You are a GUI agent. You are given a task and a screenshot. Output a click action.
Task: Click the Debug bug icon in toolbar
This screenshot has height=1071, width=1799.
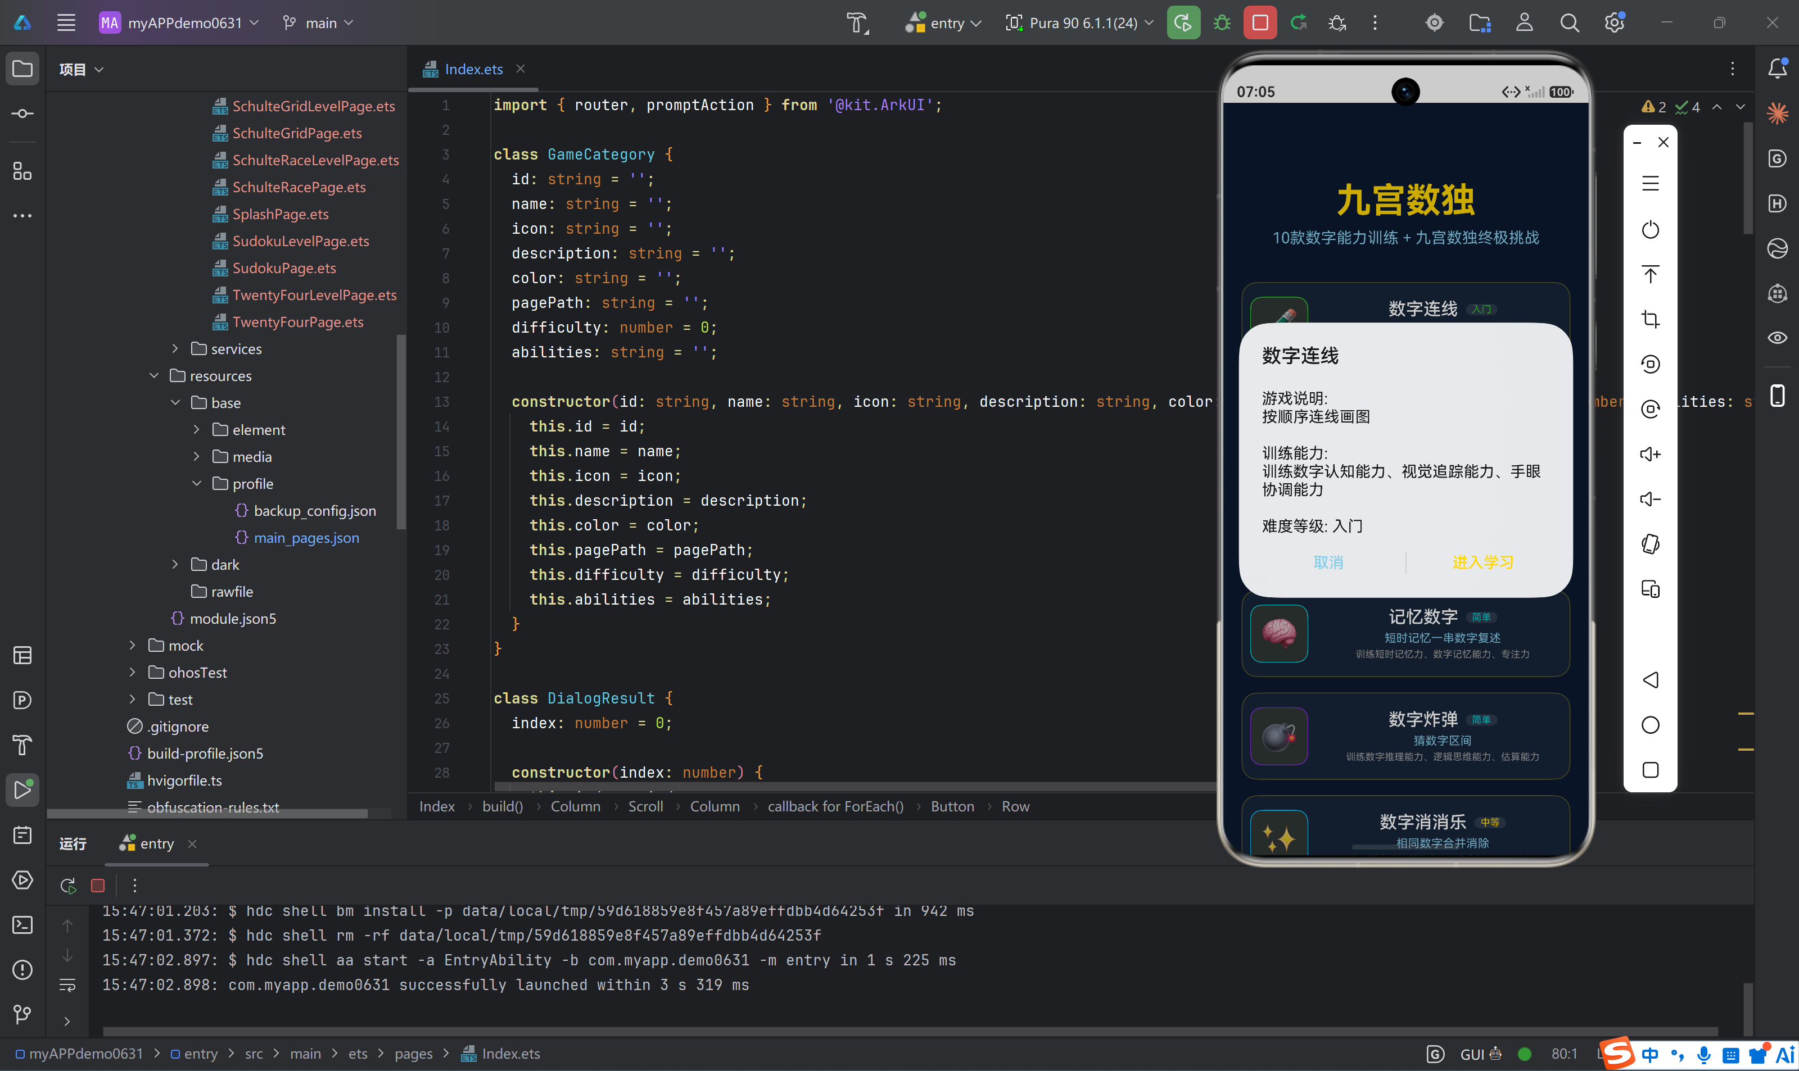coord(1222,23)
